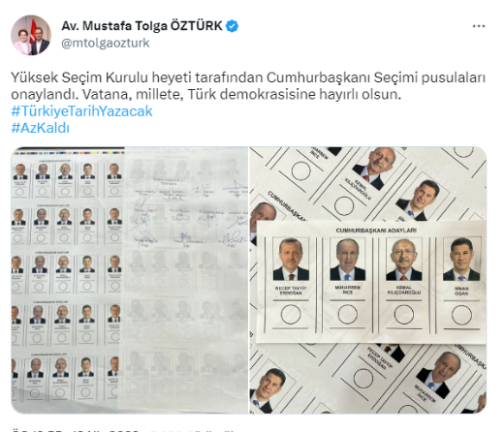Click the CUMHURBAŞKANI ADAYLARI heading on the front ballot
Screen dimensions: 504x432
tap(376, 231)
